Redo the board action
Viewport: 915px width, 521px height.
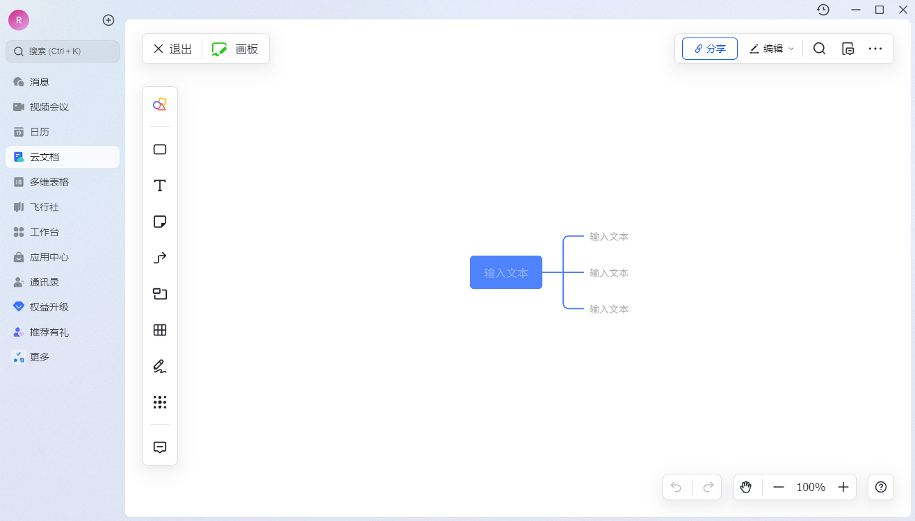click(x=708, y=487)
